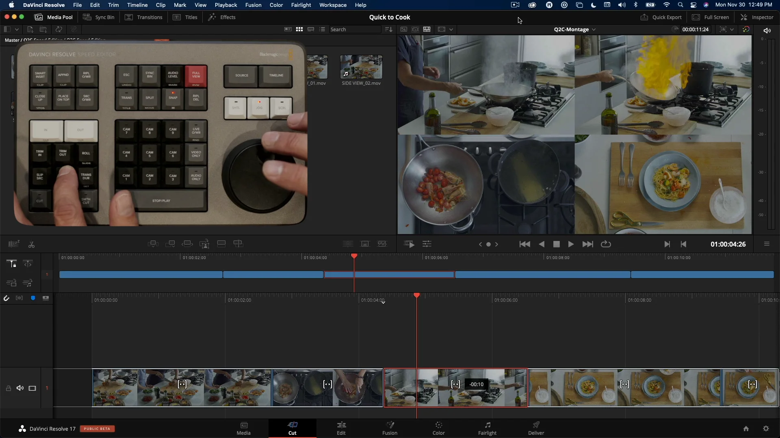Image resolution: width=780 pixels, height=438 pixels.
Task: Open the Tools sliders icon
Action: click(427, 244)
